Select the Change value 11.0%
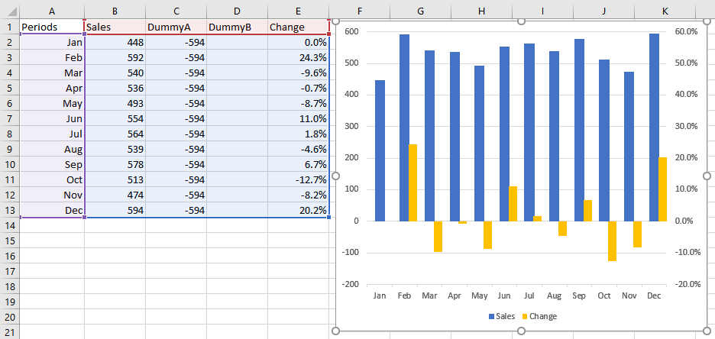The width and height of the screenshot is (715, 339). tap(298, 118)
